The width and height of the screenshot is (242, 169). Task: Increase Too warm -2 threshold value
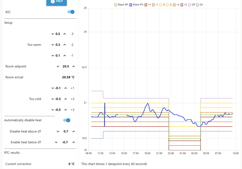(x=64, y=45)
